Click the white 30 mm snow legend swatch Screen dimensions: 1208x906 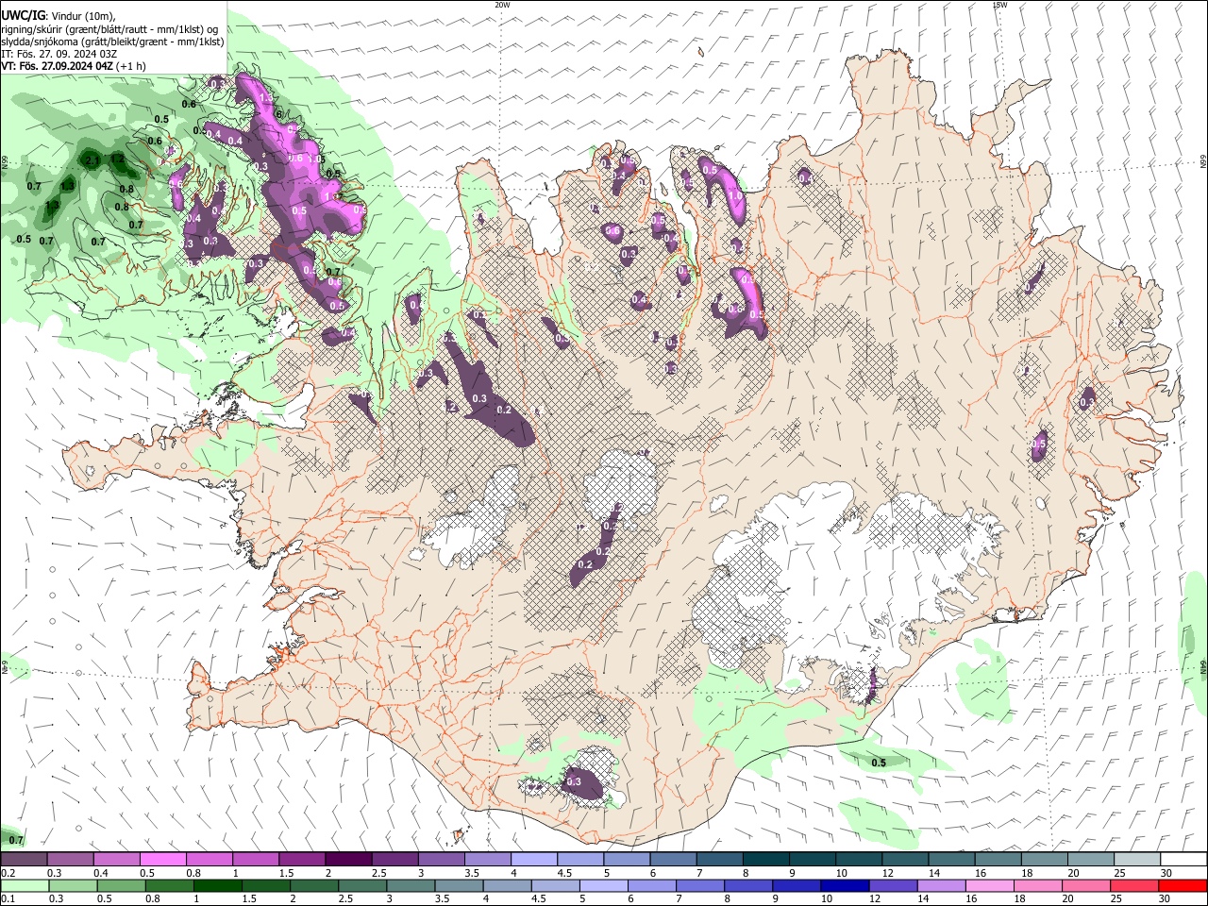(1183, 860)
